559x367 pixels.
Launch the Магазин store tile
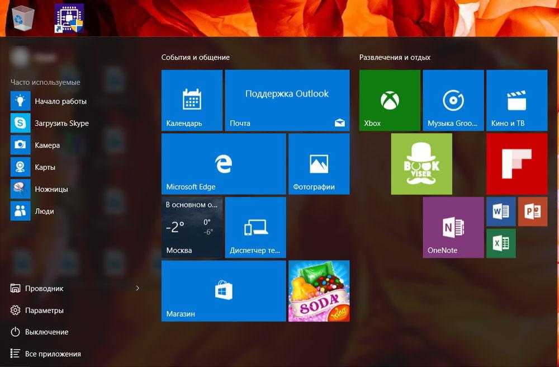tap(223, 290)
